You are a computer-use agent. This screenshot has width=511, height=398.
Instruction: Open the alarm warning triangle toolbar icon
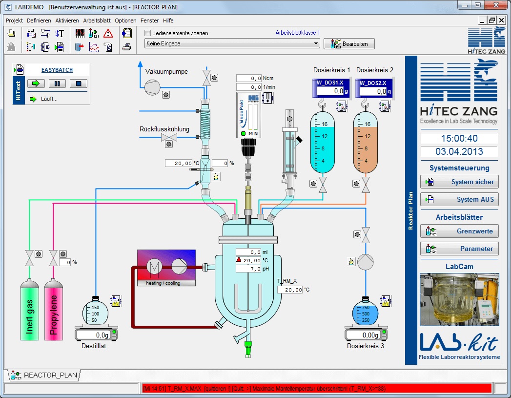point(108,33)
